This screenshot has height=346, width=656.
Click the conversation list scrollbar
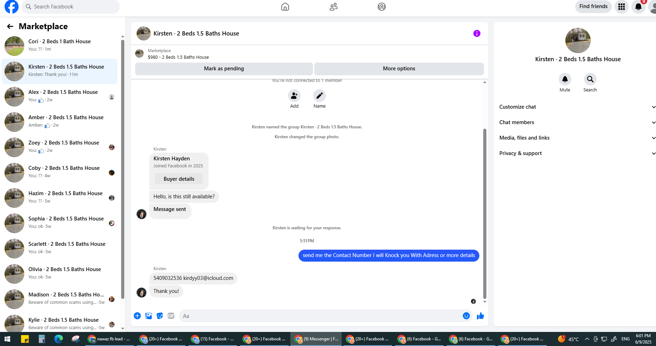click(x=123, y=169)
